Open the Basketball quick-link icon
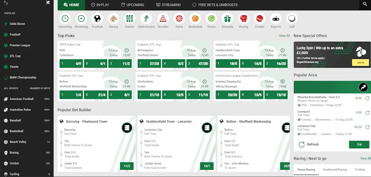Viewport: 371px width, 177px height. pos(195,19)
